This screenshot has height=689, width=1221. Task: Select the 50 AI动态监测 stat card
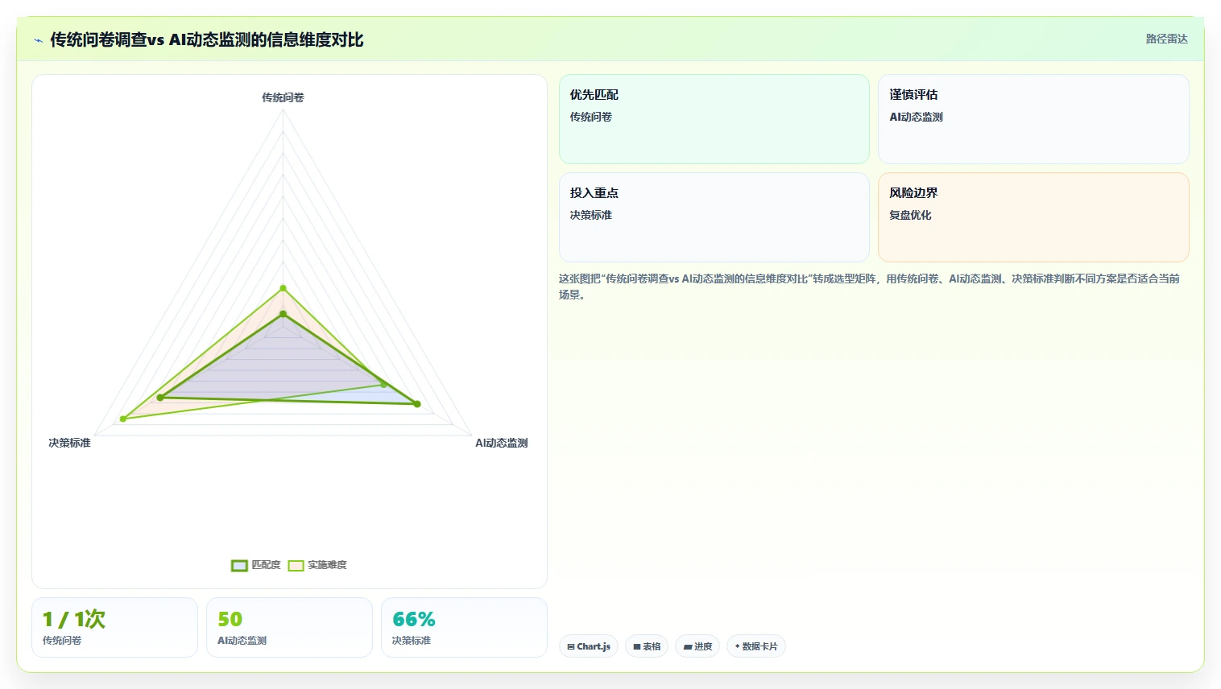click(x=289, y=627)
